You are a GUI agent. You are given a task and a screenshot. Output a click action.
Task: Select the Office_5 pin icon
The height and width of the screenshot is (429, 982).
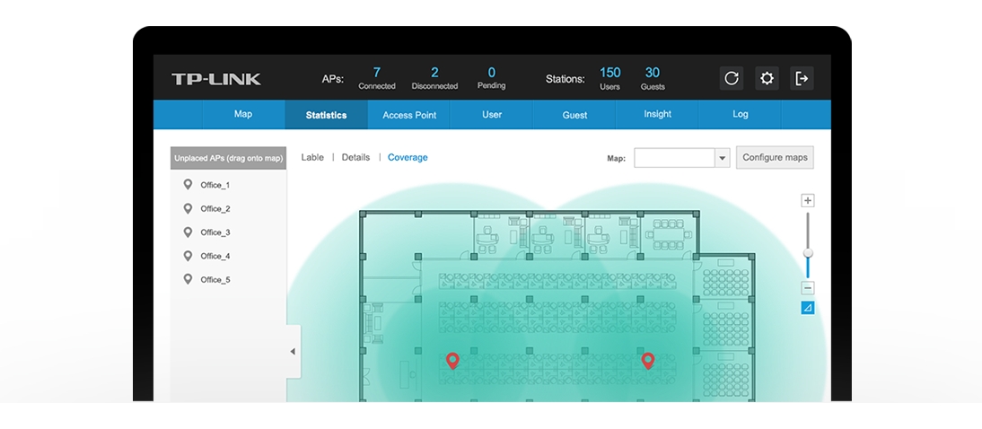pyautogui.click(x=188, y=279)
